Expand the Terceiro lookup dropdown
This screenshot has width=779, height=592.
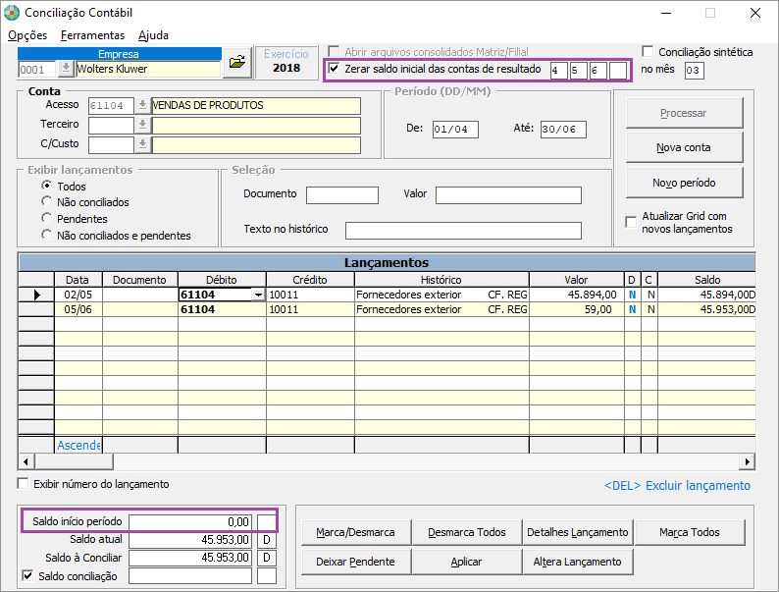pos(142,125)
